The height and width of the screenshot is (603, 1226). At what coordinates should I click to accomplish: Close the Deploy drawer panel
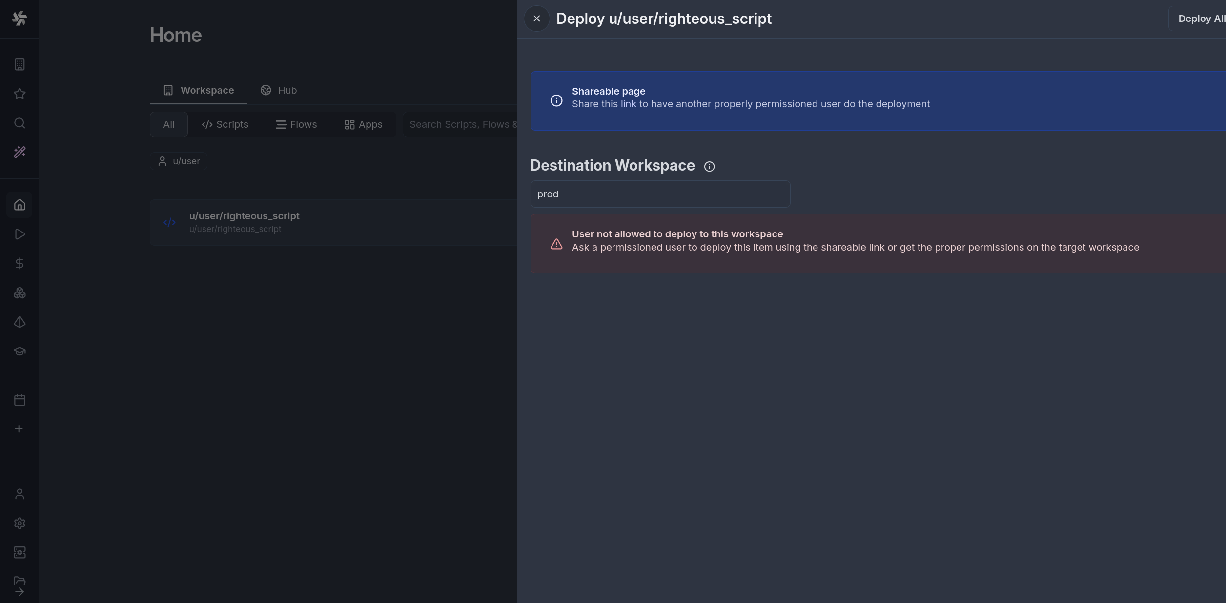coord(536,19)
